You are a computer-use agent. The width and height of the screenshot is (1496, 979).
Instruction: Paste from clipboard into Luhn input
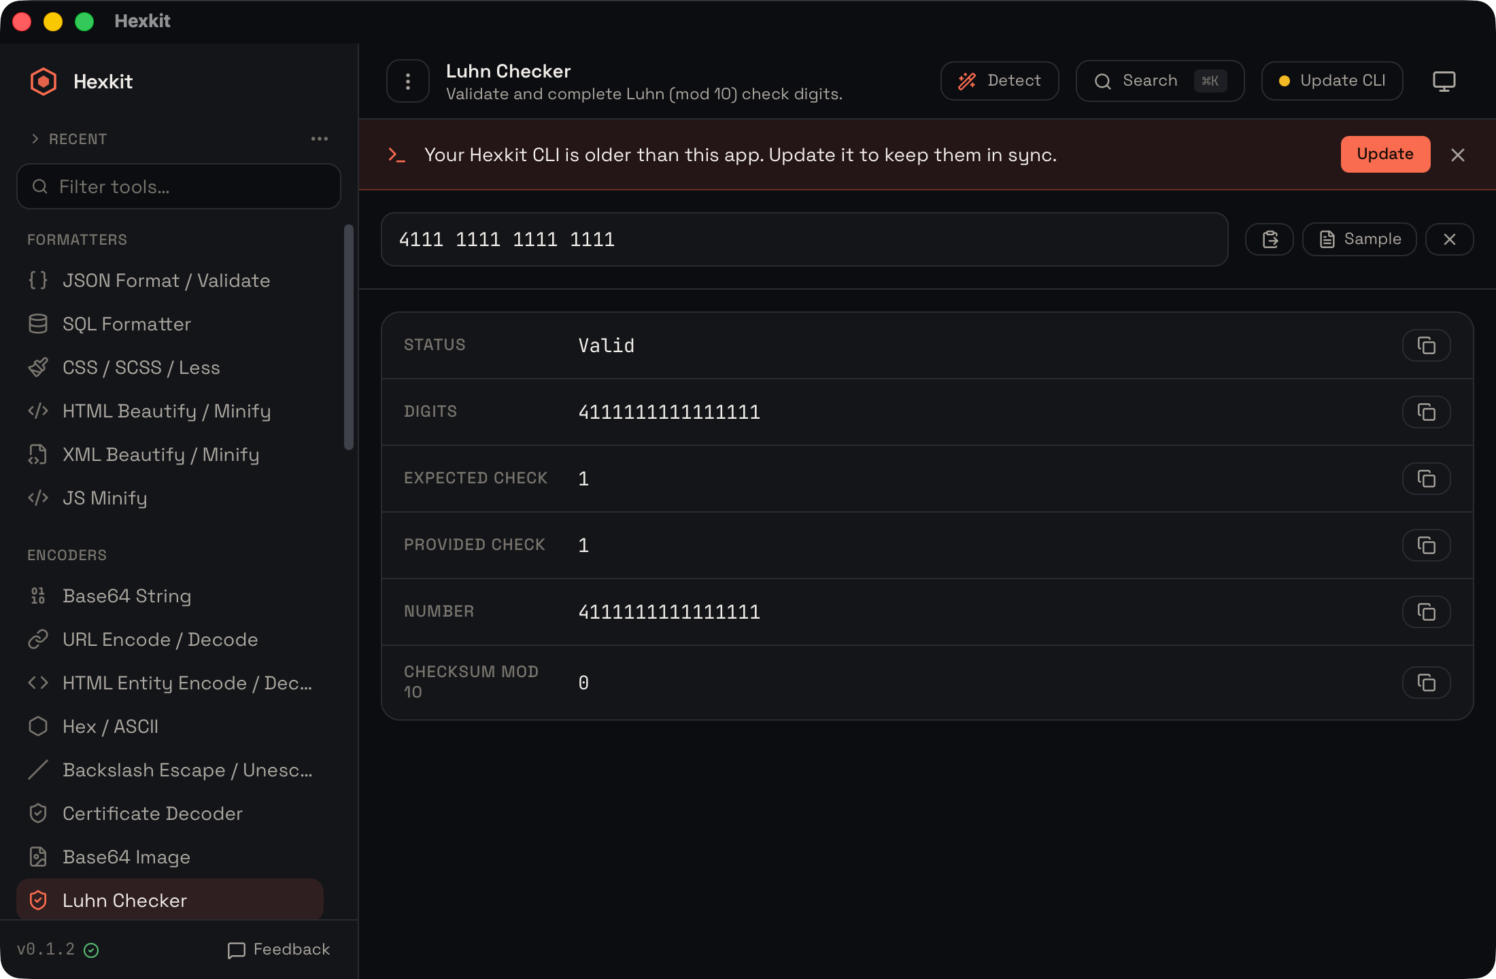click(x=1270, y=239)
